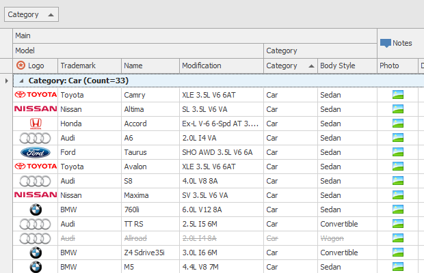Viewport: 424px width, 273px height.
Task: Collapse the Category: Car group row
Action: pos(22,81)
